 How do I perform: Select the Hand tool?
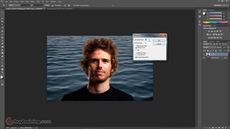2,69
